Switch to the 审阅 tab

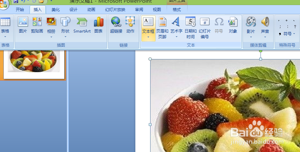click(x=139, y=10)
